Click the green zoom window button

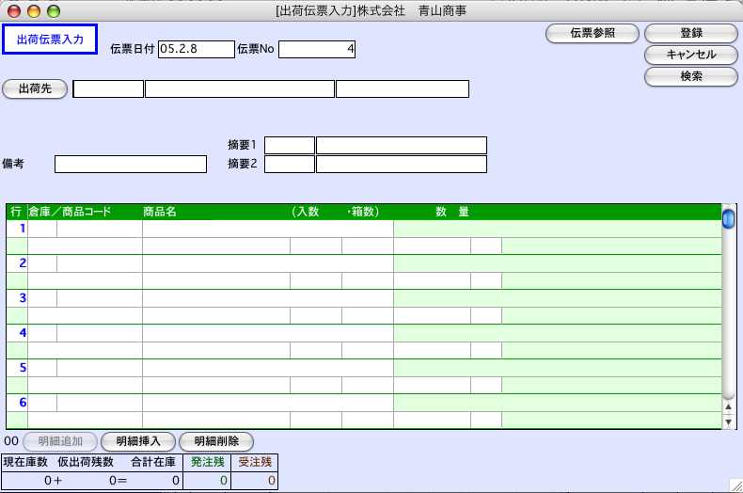click(53, 10)
